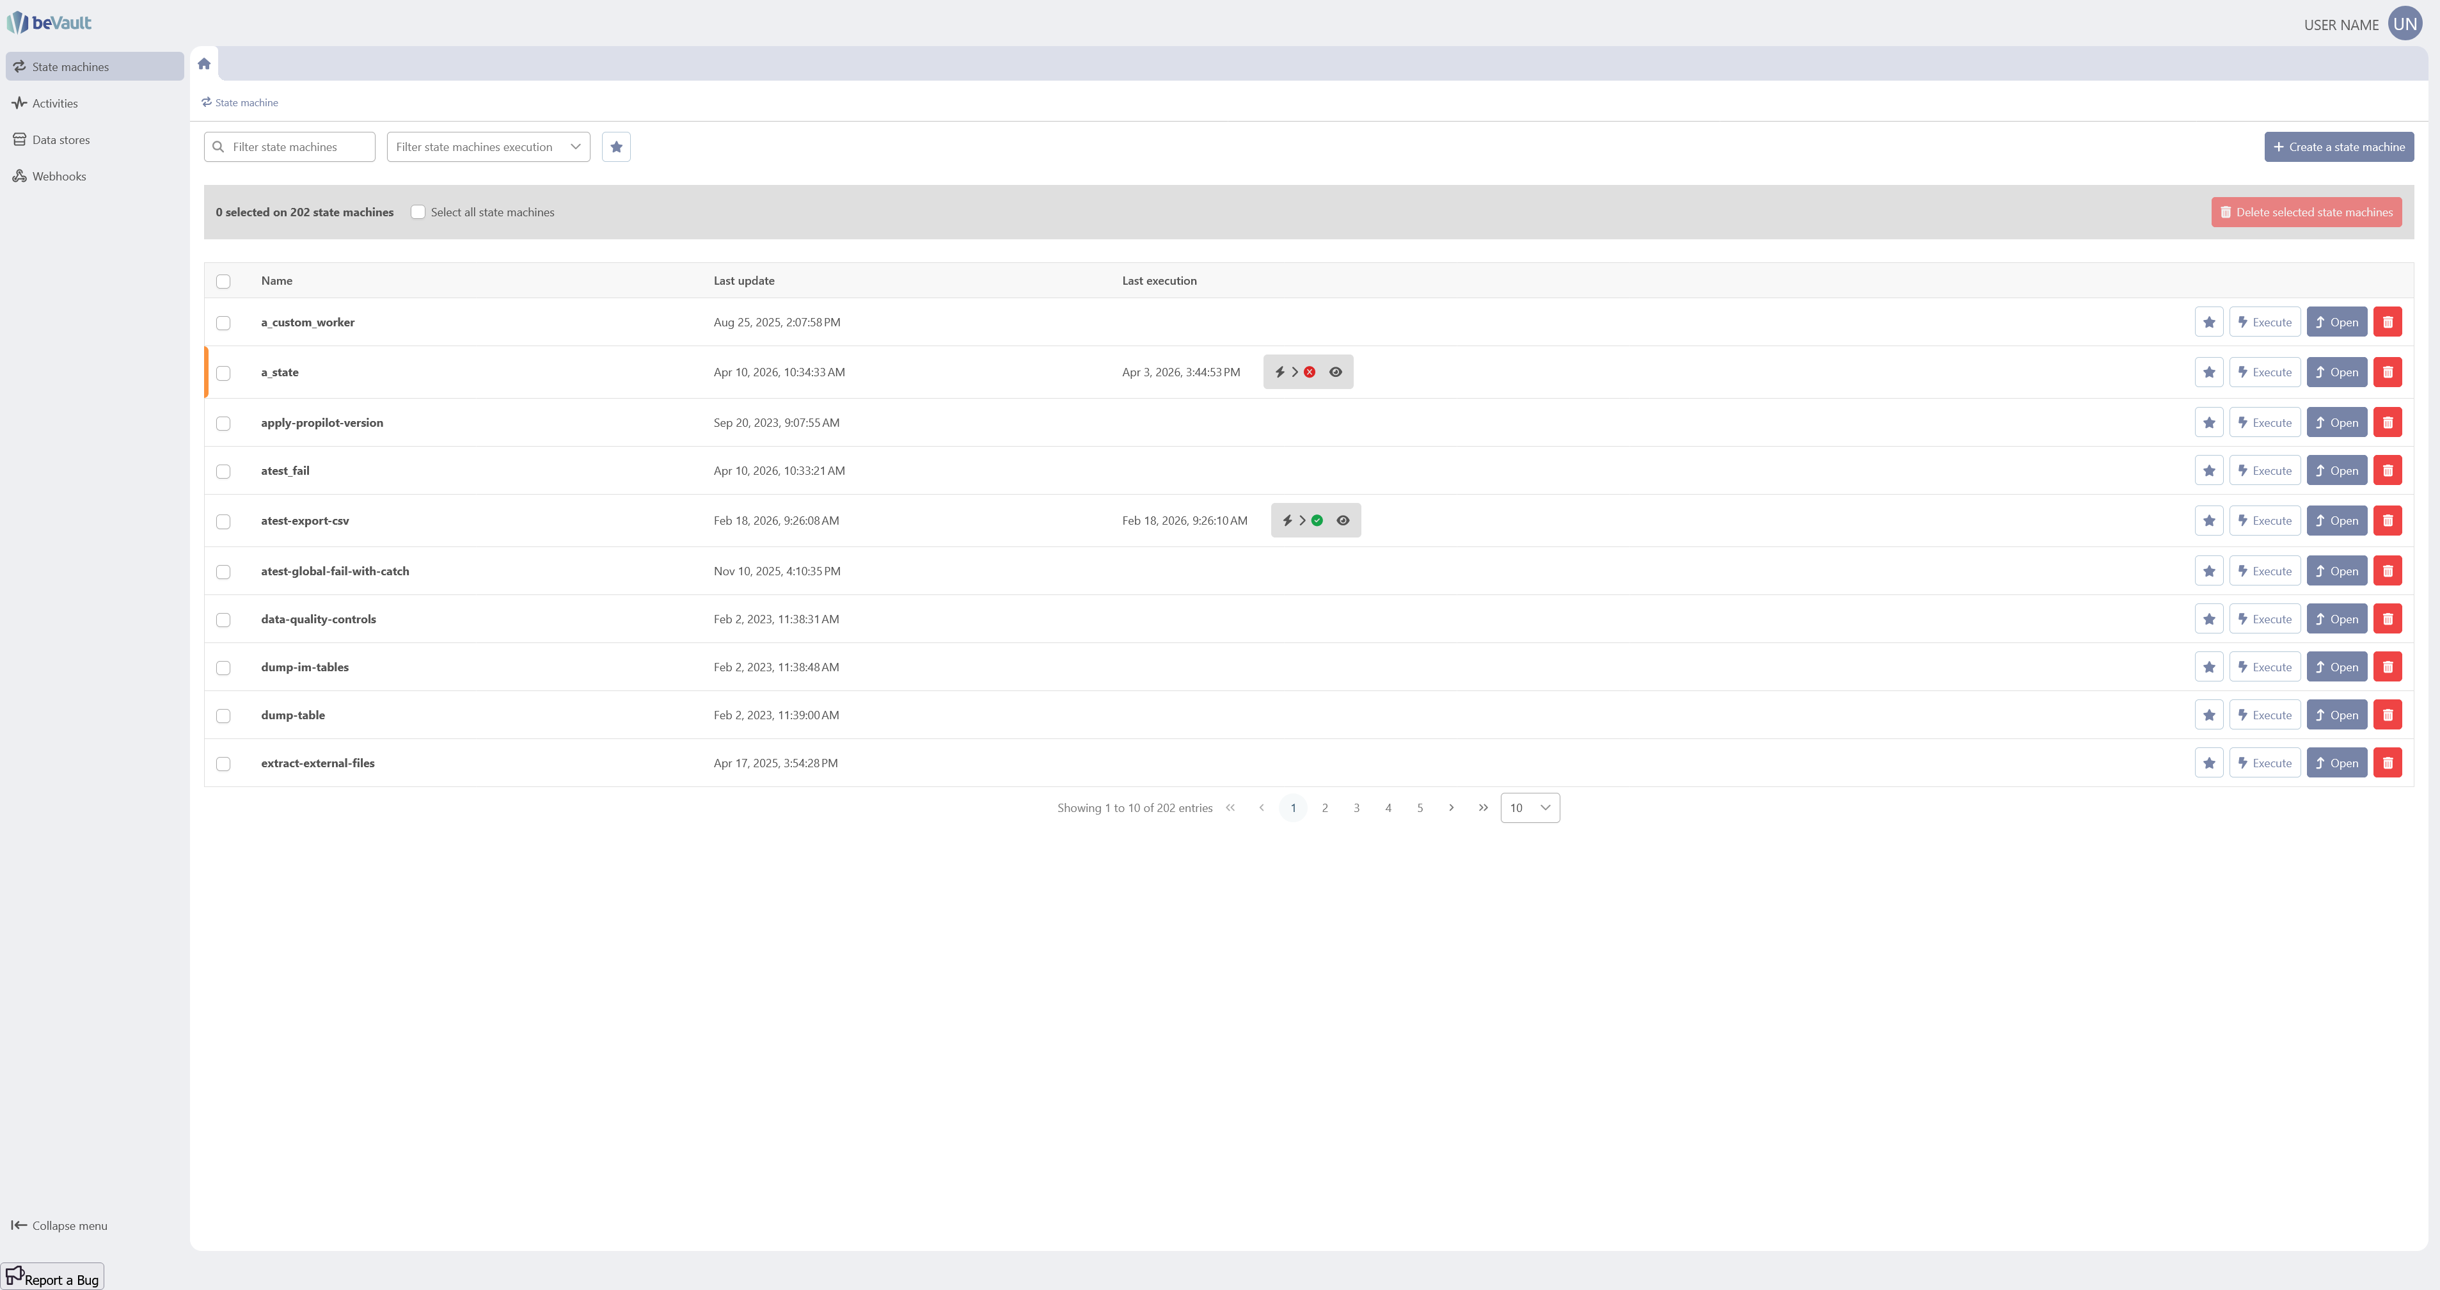
Task: Select the atest-export-csv checkbox
Action: [223, 521]
